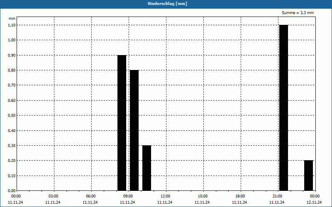Select the tallest 1,10 mm bar
Image resolution: width=332 pixels, height=207 pixels.
click(283, 108)
